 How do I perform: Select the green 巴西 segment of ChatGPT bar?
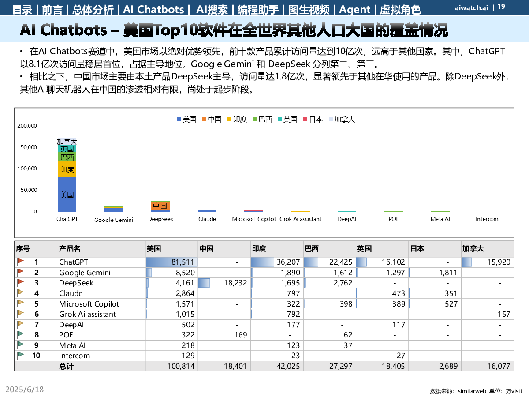tap(67, 157)
